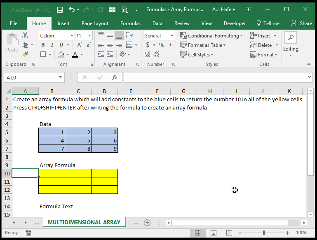Click the Cut scissors icon
The image size is (317, 240).
point(25,35)
